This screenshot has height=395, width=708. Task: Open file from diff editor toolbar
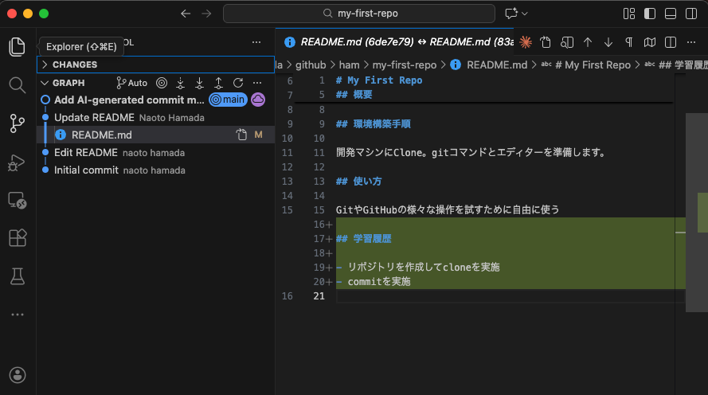tap(546, 42)
